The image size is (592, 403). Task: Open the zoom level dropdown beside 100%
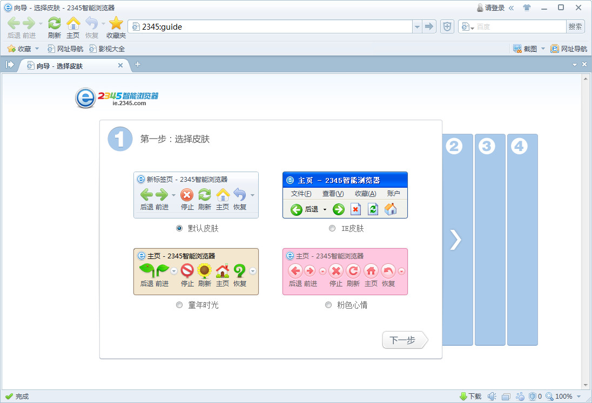(x=579, y=396)
